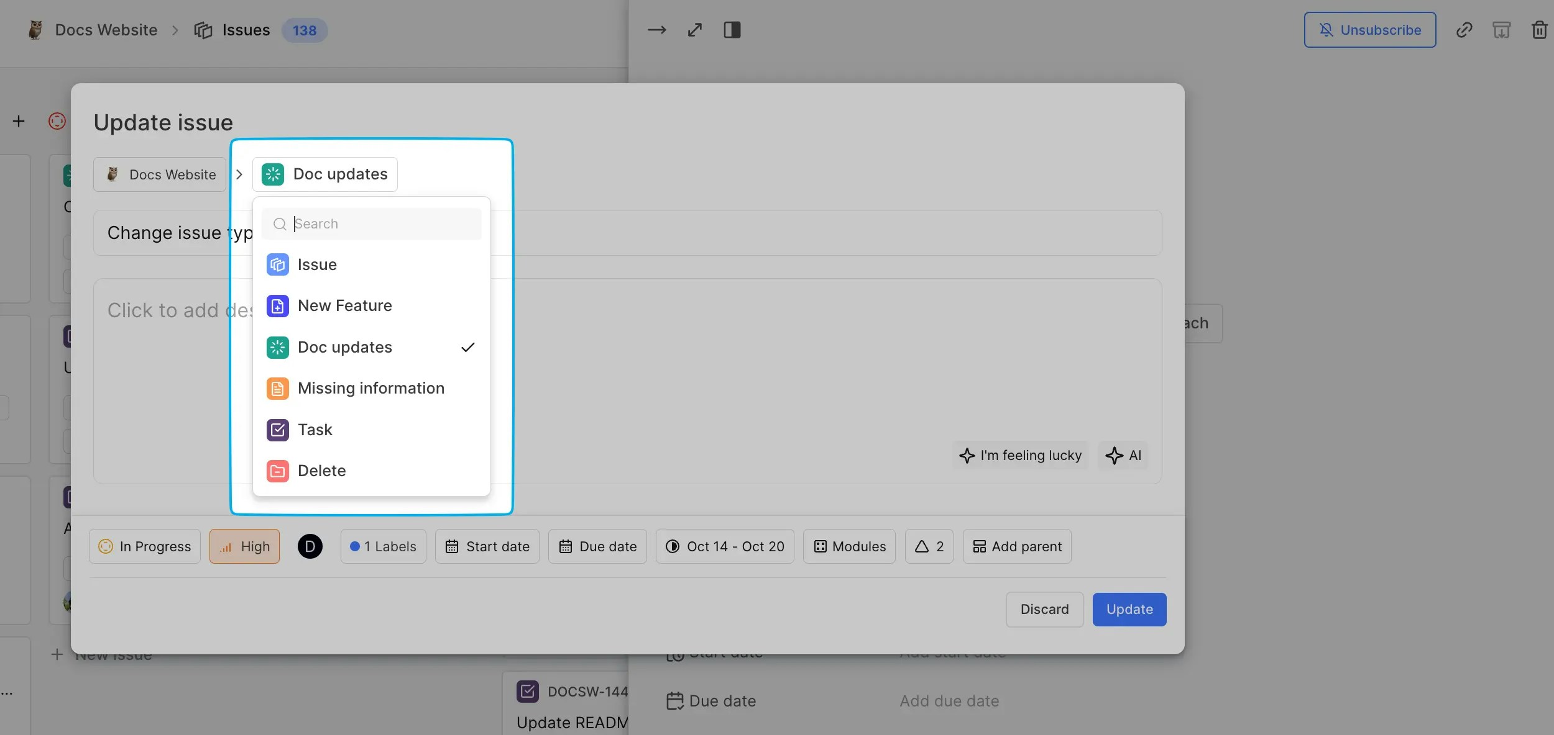Click the Update button
The height and width of the screenshot is (735, 1554).
click(1129, 609)
